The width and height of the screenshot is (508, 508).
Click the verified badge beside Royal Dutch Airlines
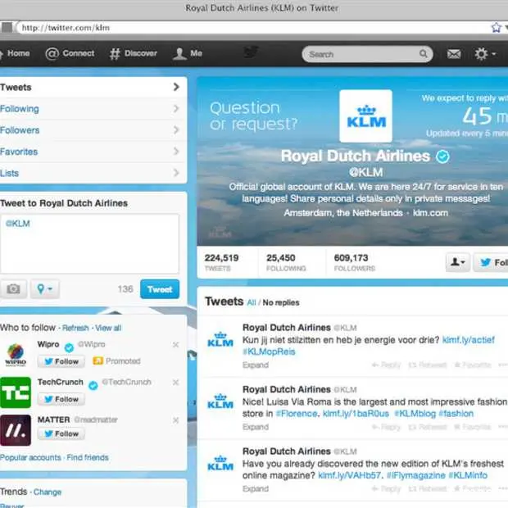point(442,156)
